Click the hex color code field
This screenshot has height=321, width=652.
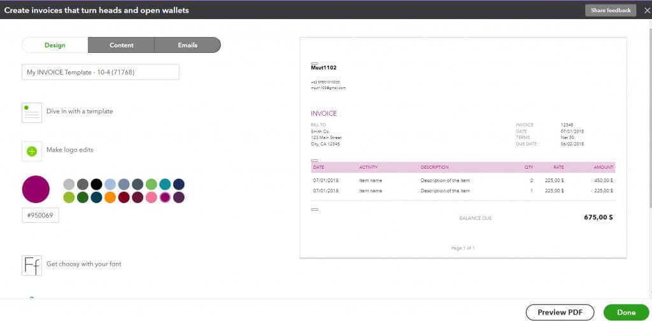[40, 215]
